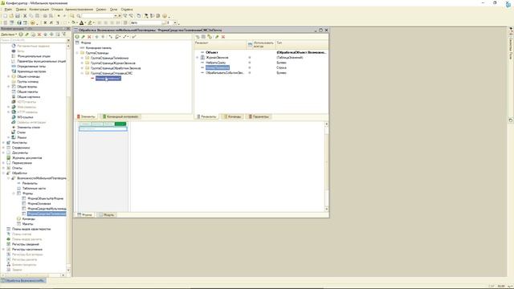
Task: Select Регистры сведений in configuration tree
Action: pos(25,244)
